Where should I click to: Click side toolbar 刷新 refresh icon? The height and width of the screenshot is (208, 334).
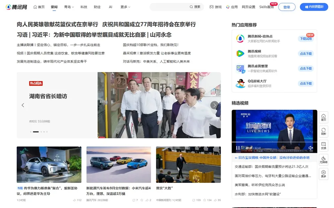point(323,131)
